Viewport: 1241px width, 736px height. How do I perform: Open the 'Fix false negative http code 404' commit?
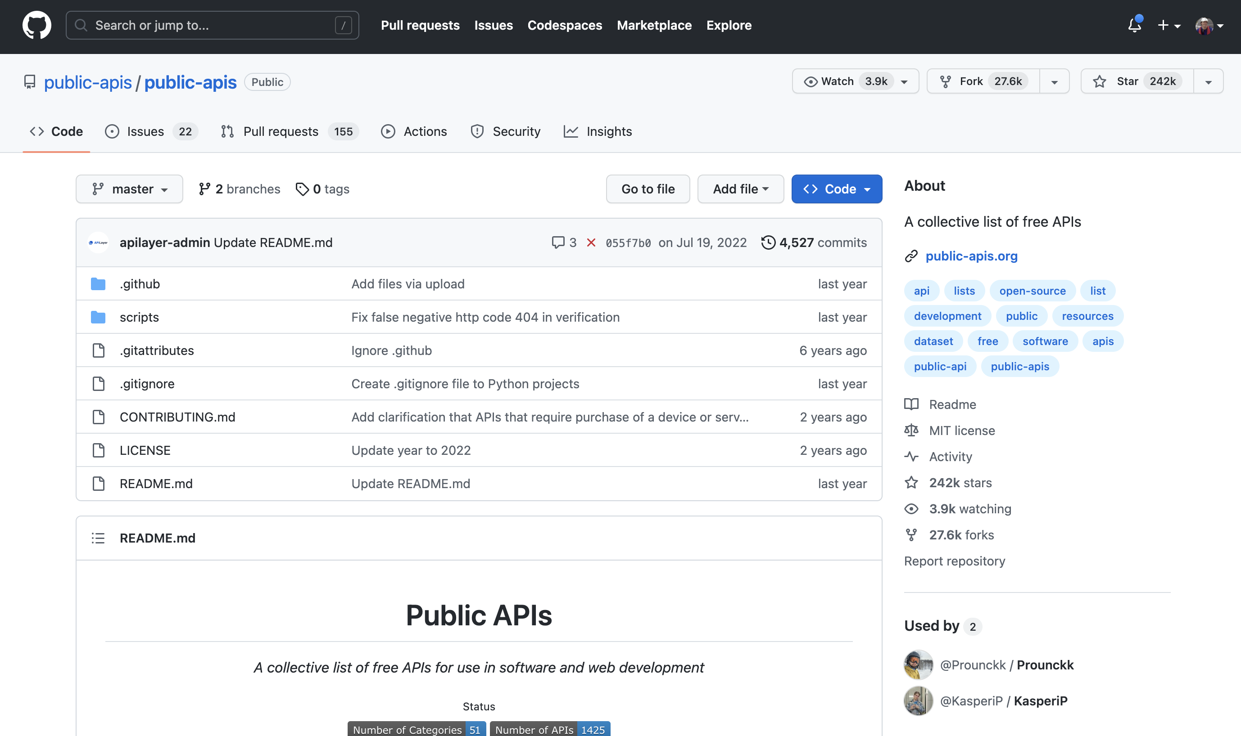click(x=485, y=317)
